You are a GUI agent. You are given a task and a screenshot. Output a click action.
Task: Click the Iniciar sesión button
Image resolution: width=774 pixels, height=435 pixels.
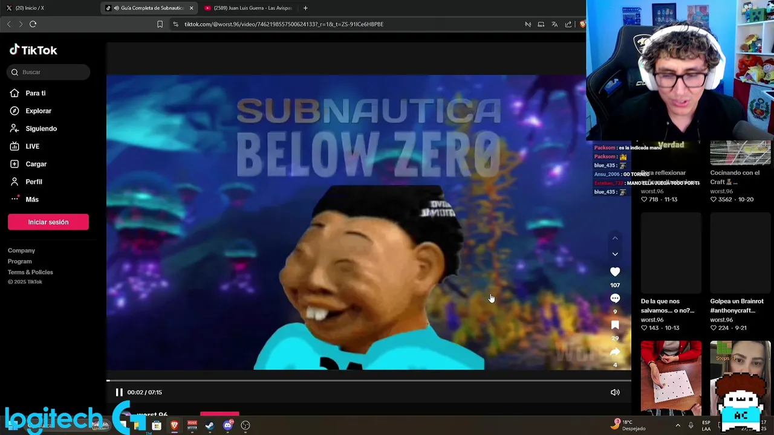click(x=48, y=222)
